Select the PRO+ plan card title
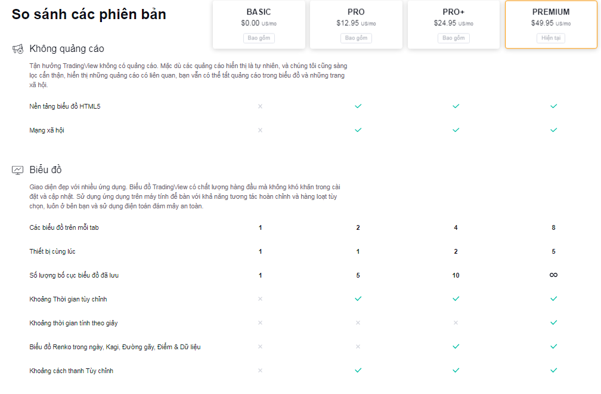Image resolution: width=601 pixels, height=394 pixels. (x=453, y=12)
